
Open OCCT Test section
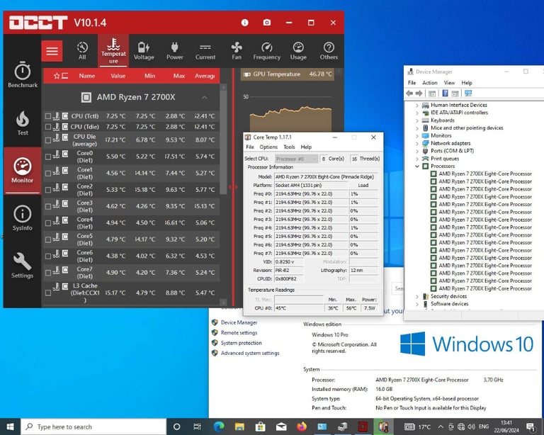[x=23, y=123]
